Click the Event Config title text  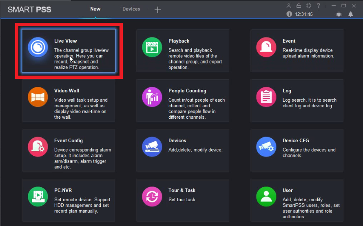pos(69,141)
